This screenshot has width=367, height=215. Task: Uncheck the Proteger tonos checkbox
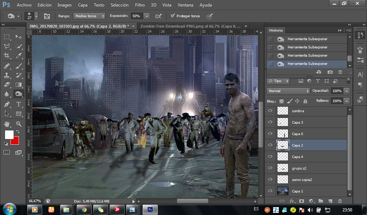pyautogui.click(x=172, y=16)
